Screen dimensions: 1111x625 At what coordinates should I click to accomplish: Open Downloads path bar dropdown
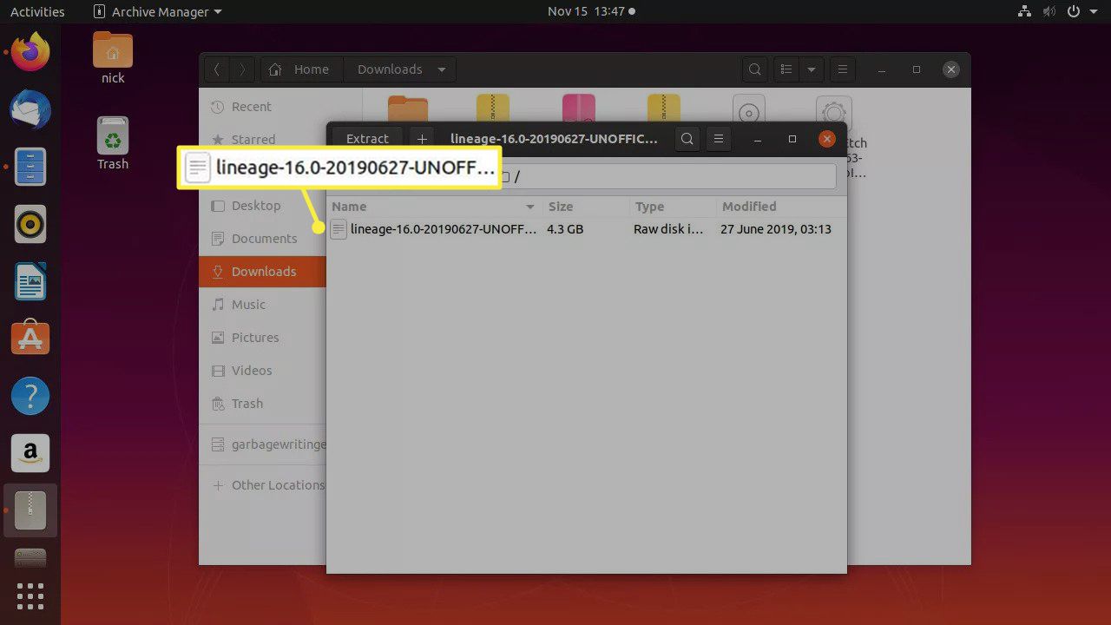442,69
